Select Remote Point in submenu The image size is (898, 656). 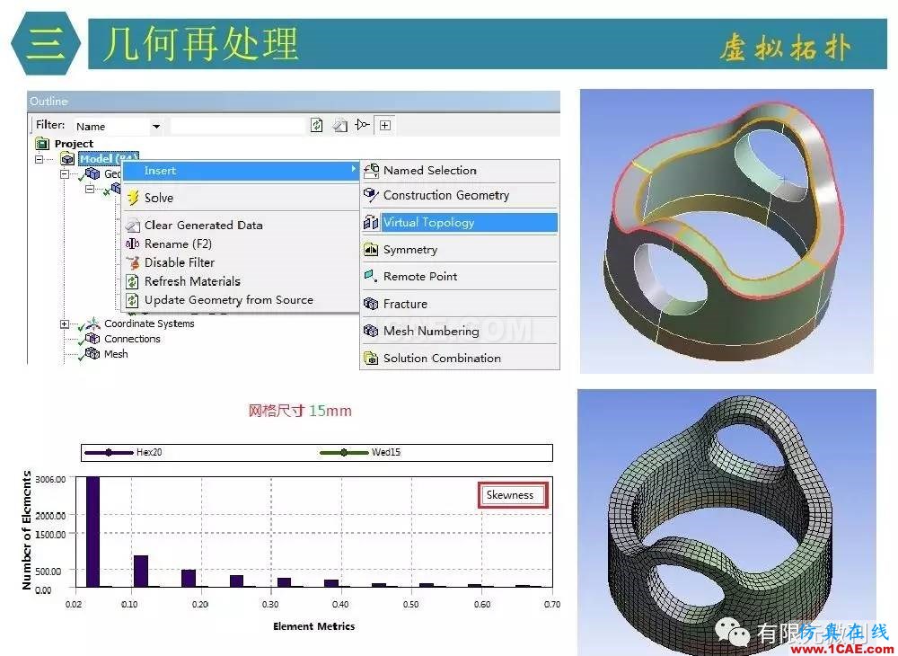click(460, 276)
